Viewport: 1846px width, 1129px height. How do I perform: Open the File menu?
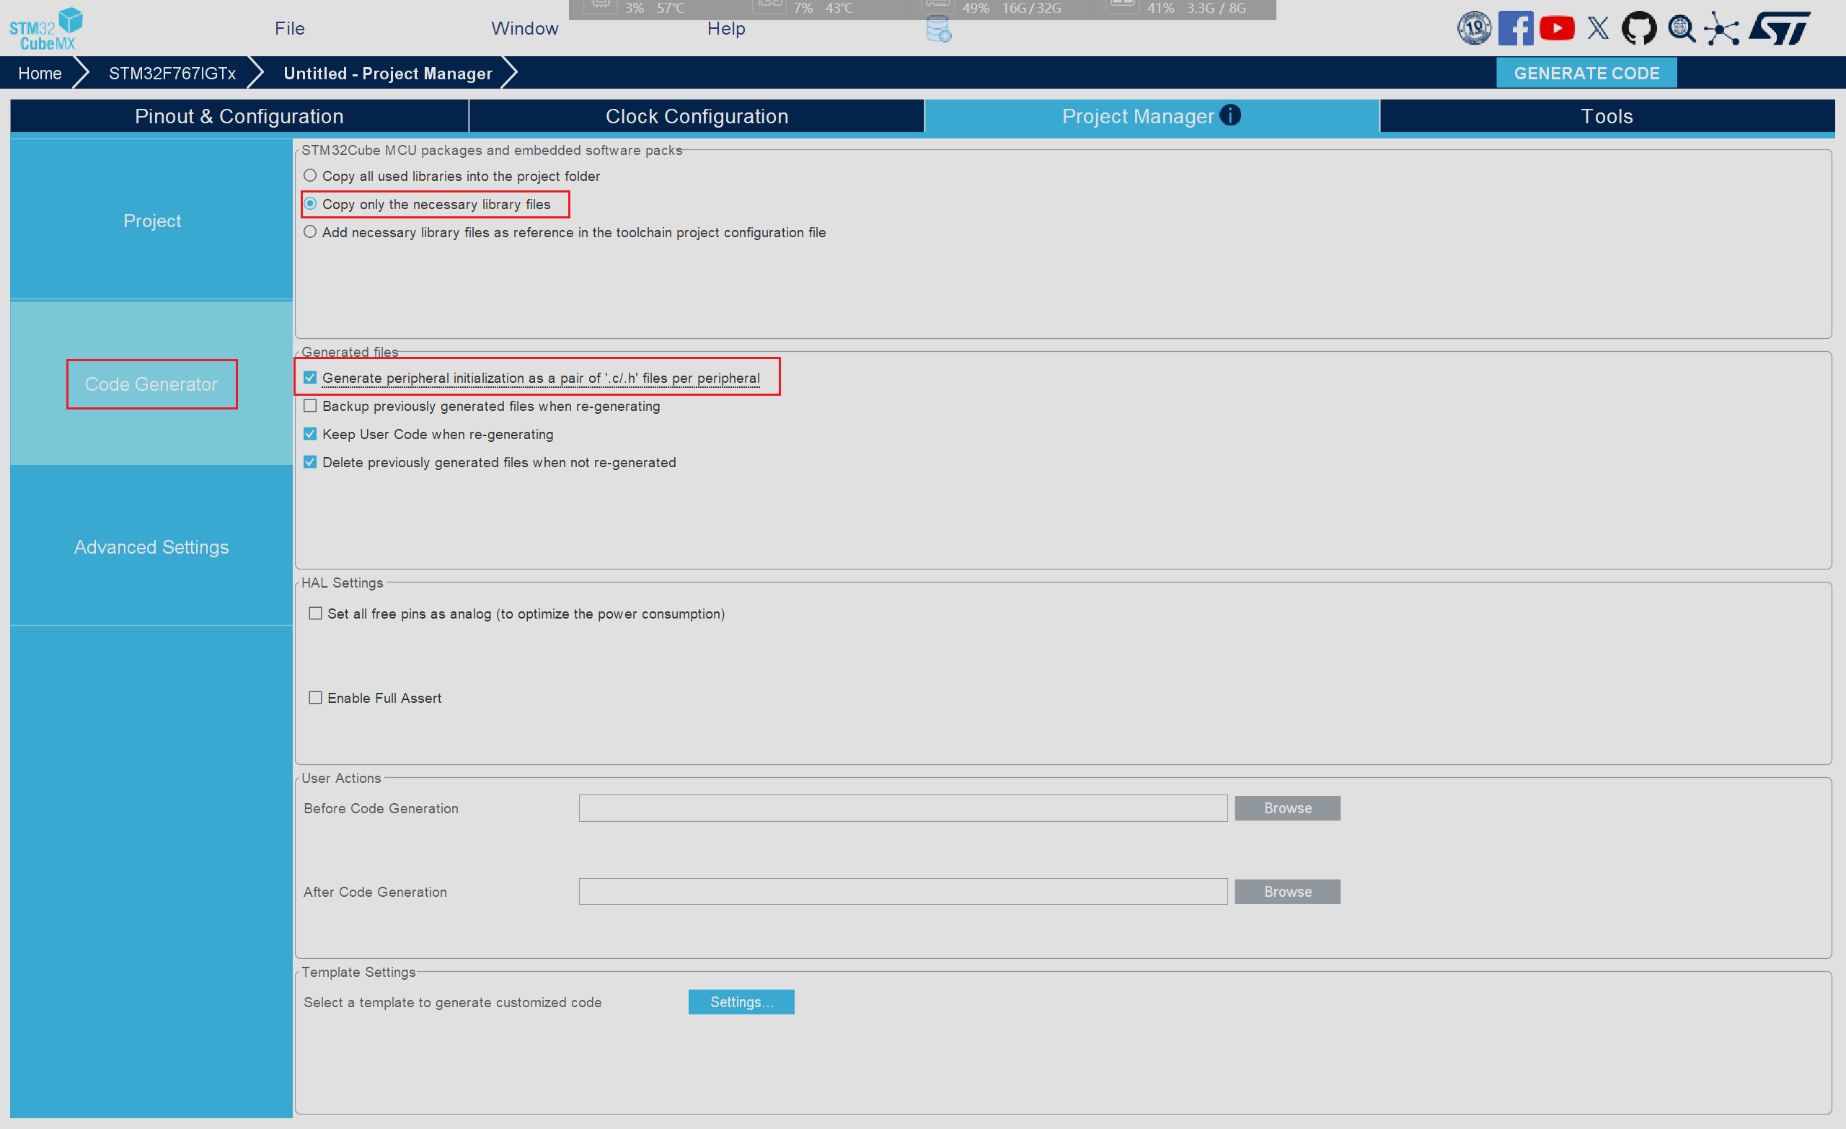tap(289, 28)
